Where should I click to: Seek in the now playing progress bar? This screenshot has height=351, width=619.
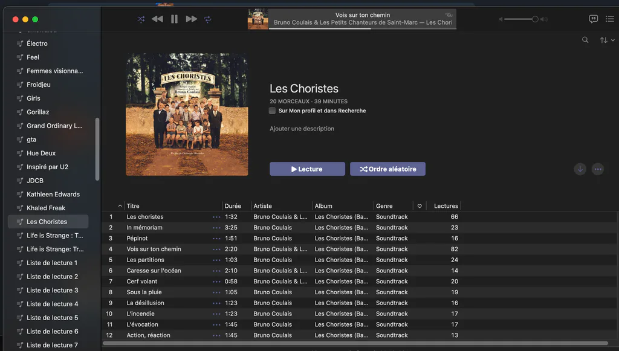pos(363,28)
